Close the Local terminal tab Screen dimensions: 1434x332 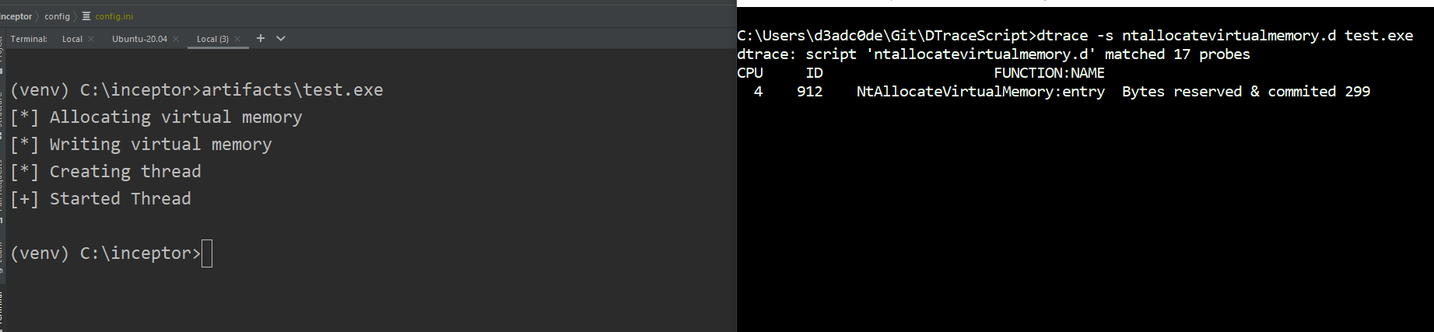point(91,39)
